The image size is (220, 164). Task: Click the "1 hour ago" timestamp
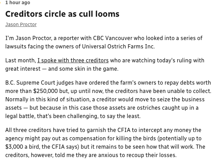[x=18, y=2]
